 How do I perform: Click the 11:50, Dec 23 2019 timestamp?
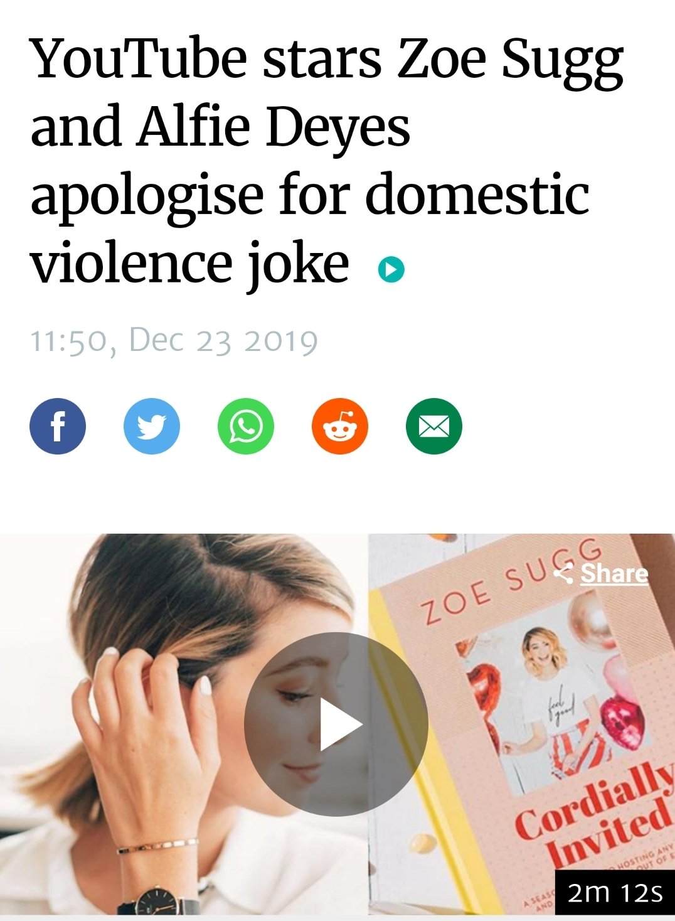click(x=174, y=342)
